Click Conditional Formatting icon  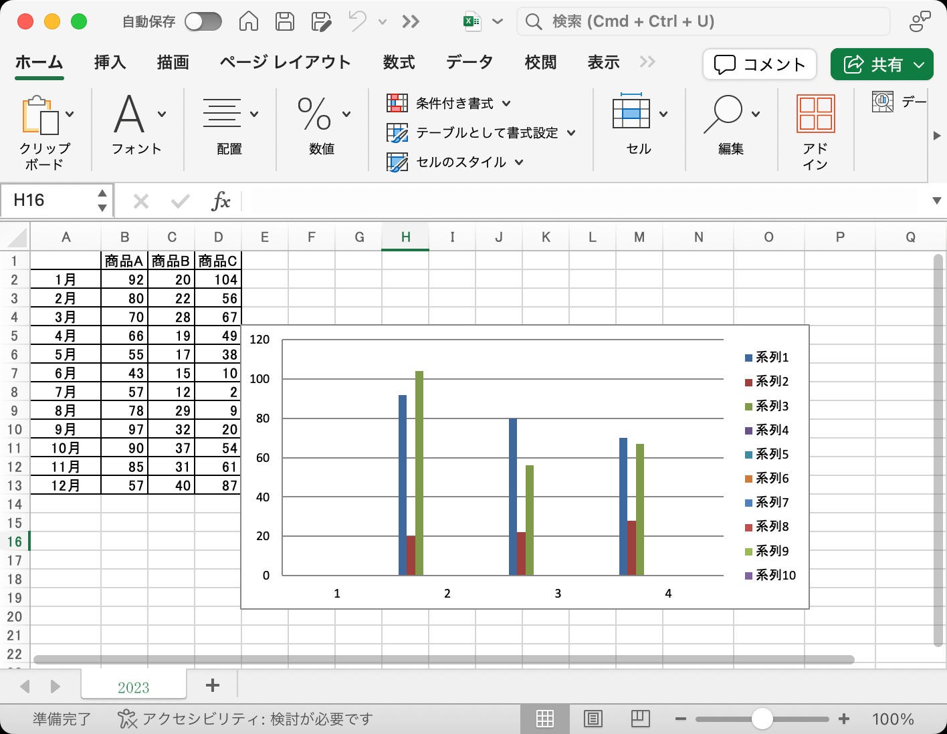(x=397, y=103)
